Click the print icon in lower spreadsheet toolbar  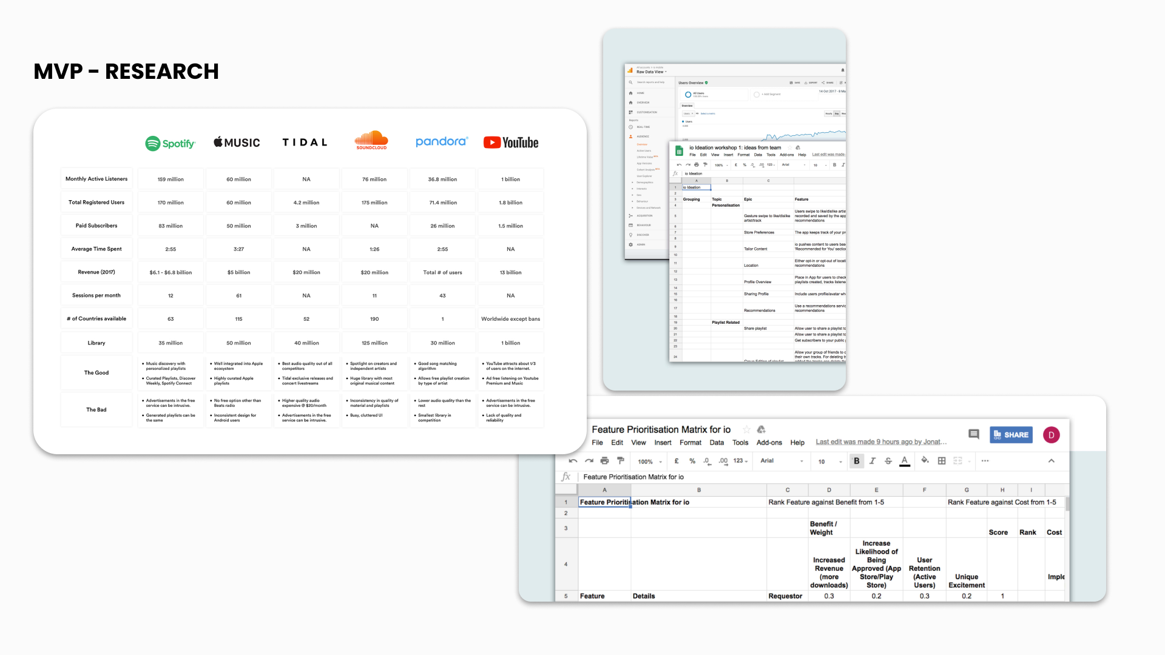[x=604, y=462]
